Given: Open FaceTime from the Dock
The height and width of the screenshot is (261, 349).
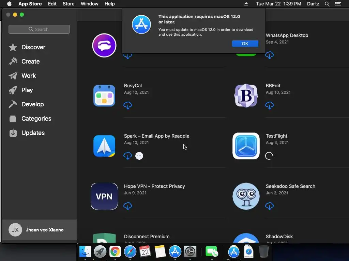Looking at the screenshot, I should click(x=212, y=252).
